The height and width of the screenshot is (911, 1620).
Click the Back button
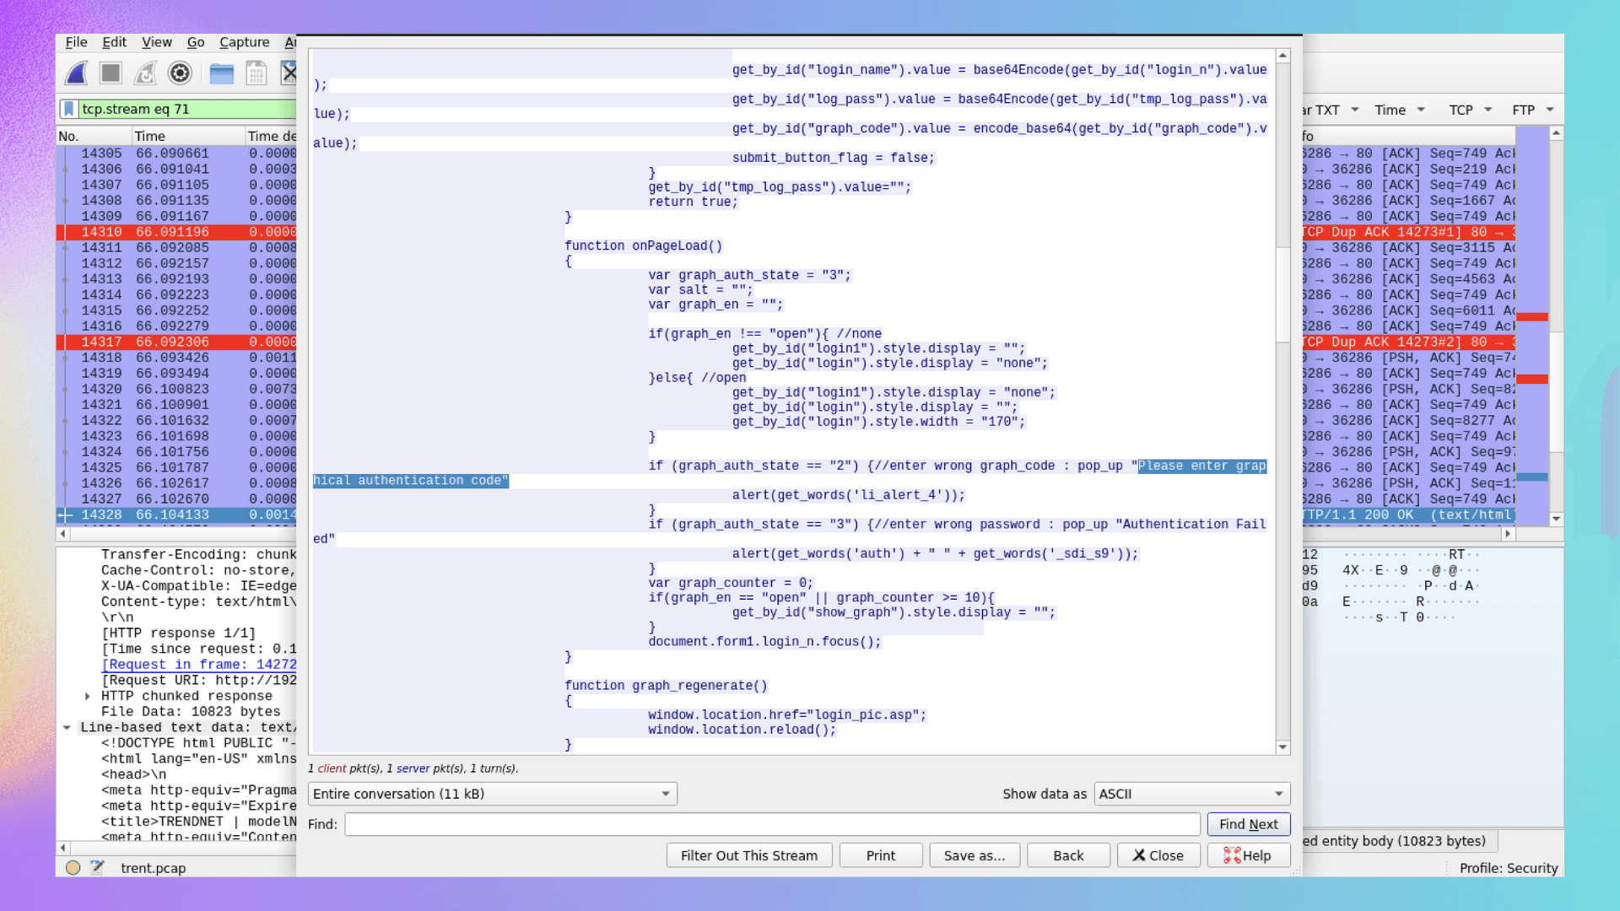(1068, 855)
